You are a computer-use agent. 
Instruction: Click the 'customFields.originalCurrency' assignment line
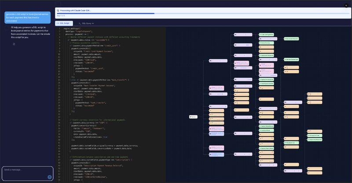point(105,146)
